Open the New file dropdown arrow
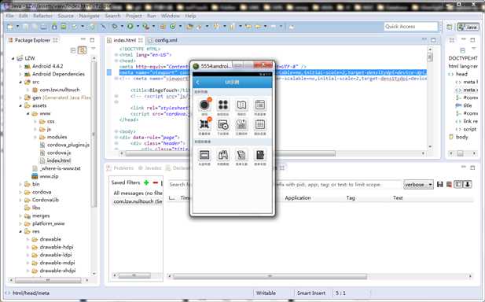 [x=17, y=27]
